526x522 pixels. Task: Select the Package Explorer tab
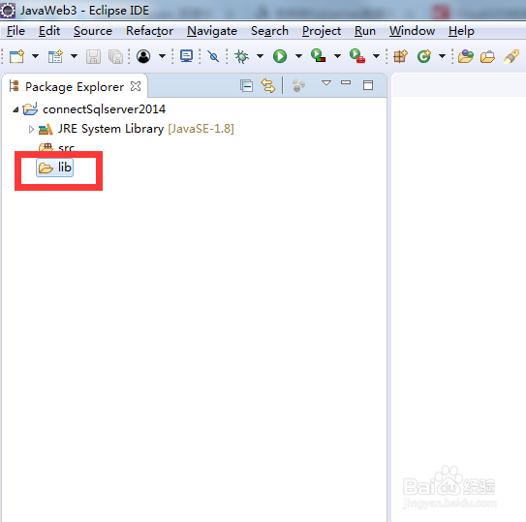(75, 86)
